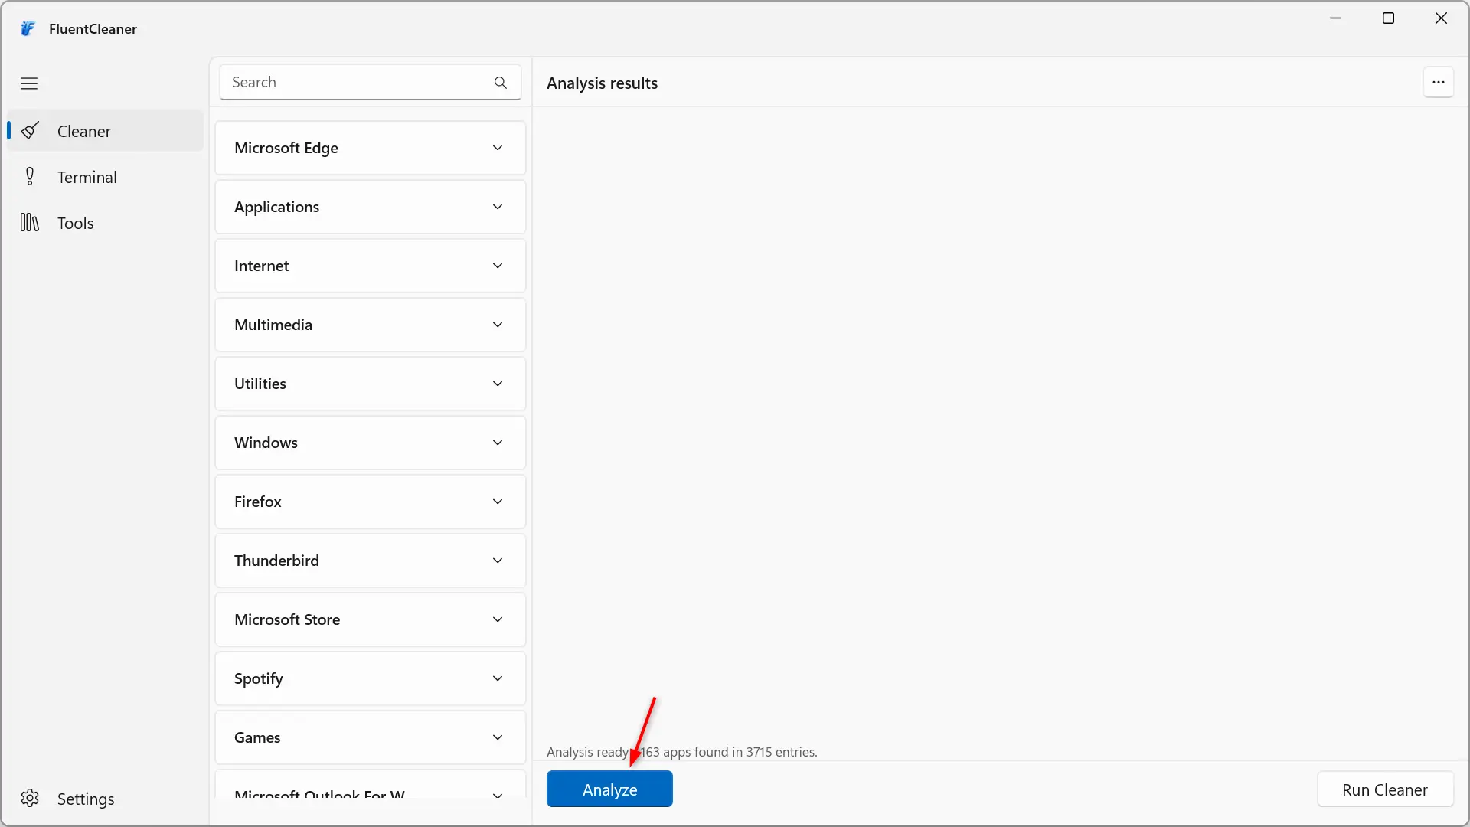Viewport: 1470px width, 827px height.
Task: Expand the Microsoft Outlook chevron
Action: [x=498, y=795]
